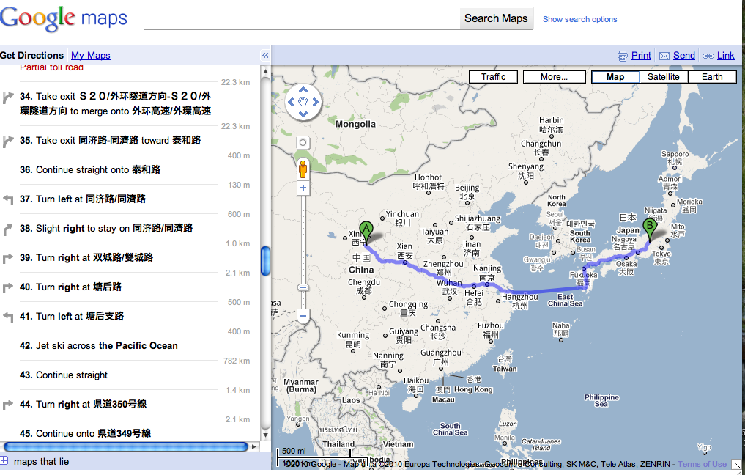The image size is (745, 475).
Task: Click the chain link icon
Action: pos(708,56)
